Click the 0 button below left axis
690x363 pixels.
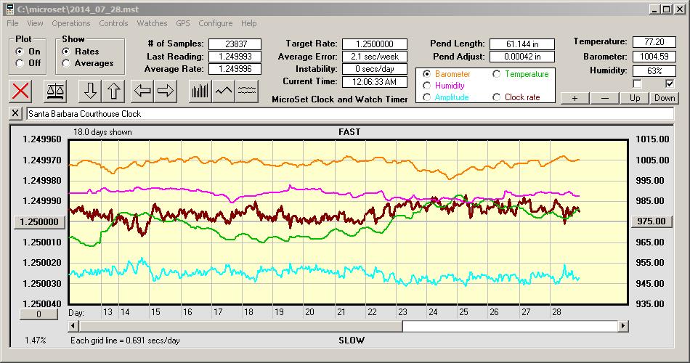point(38,314)
